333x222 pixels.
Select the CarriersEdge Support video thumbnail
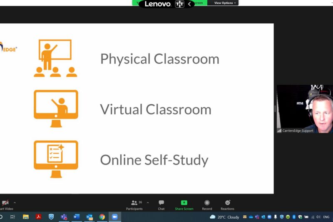(305, 109)
